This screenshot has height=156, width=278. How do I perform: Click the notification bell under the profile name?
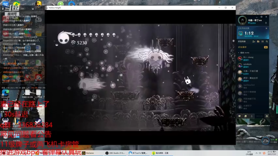pos(266,23)
